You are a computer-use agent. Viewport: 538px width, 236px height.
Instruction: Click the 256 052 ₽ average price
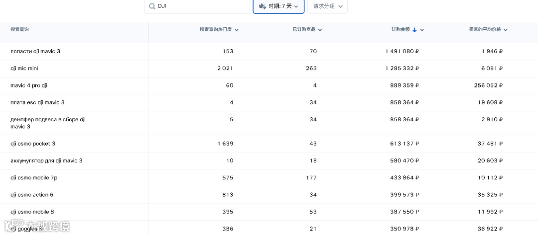tap(489, 85)
